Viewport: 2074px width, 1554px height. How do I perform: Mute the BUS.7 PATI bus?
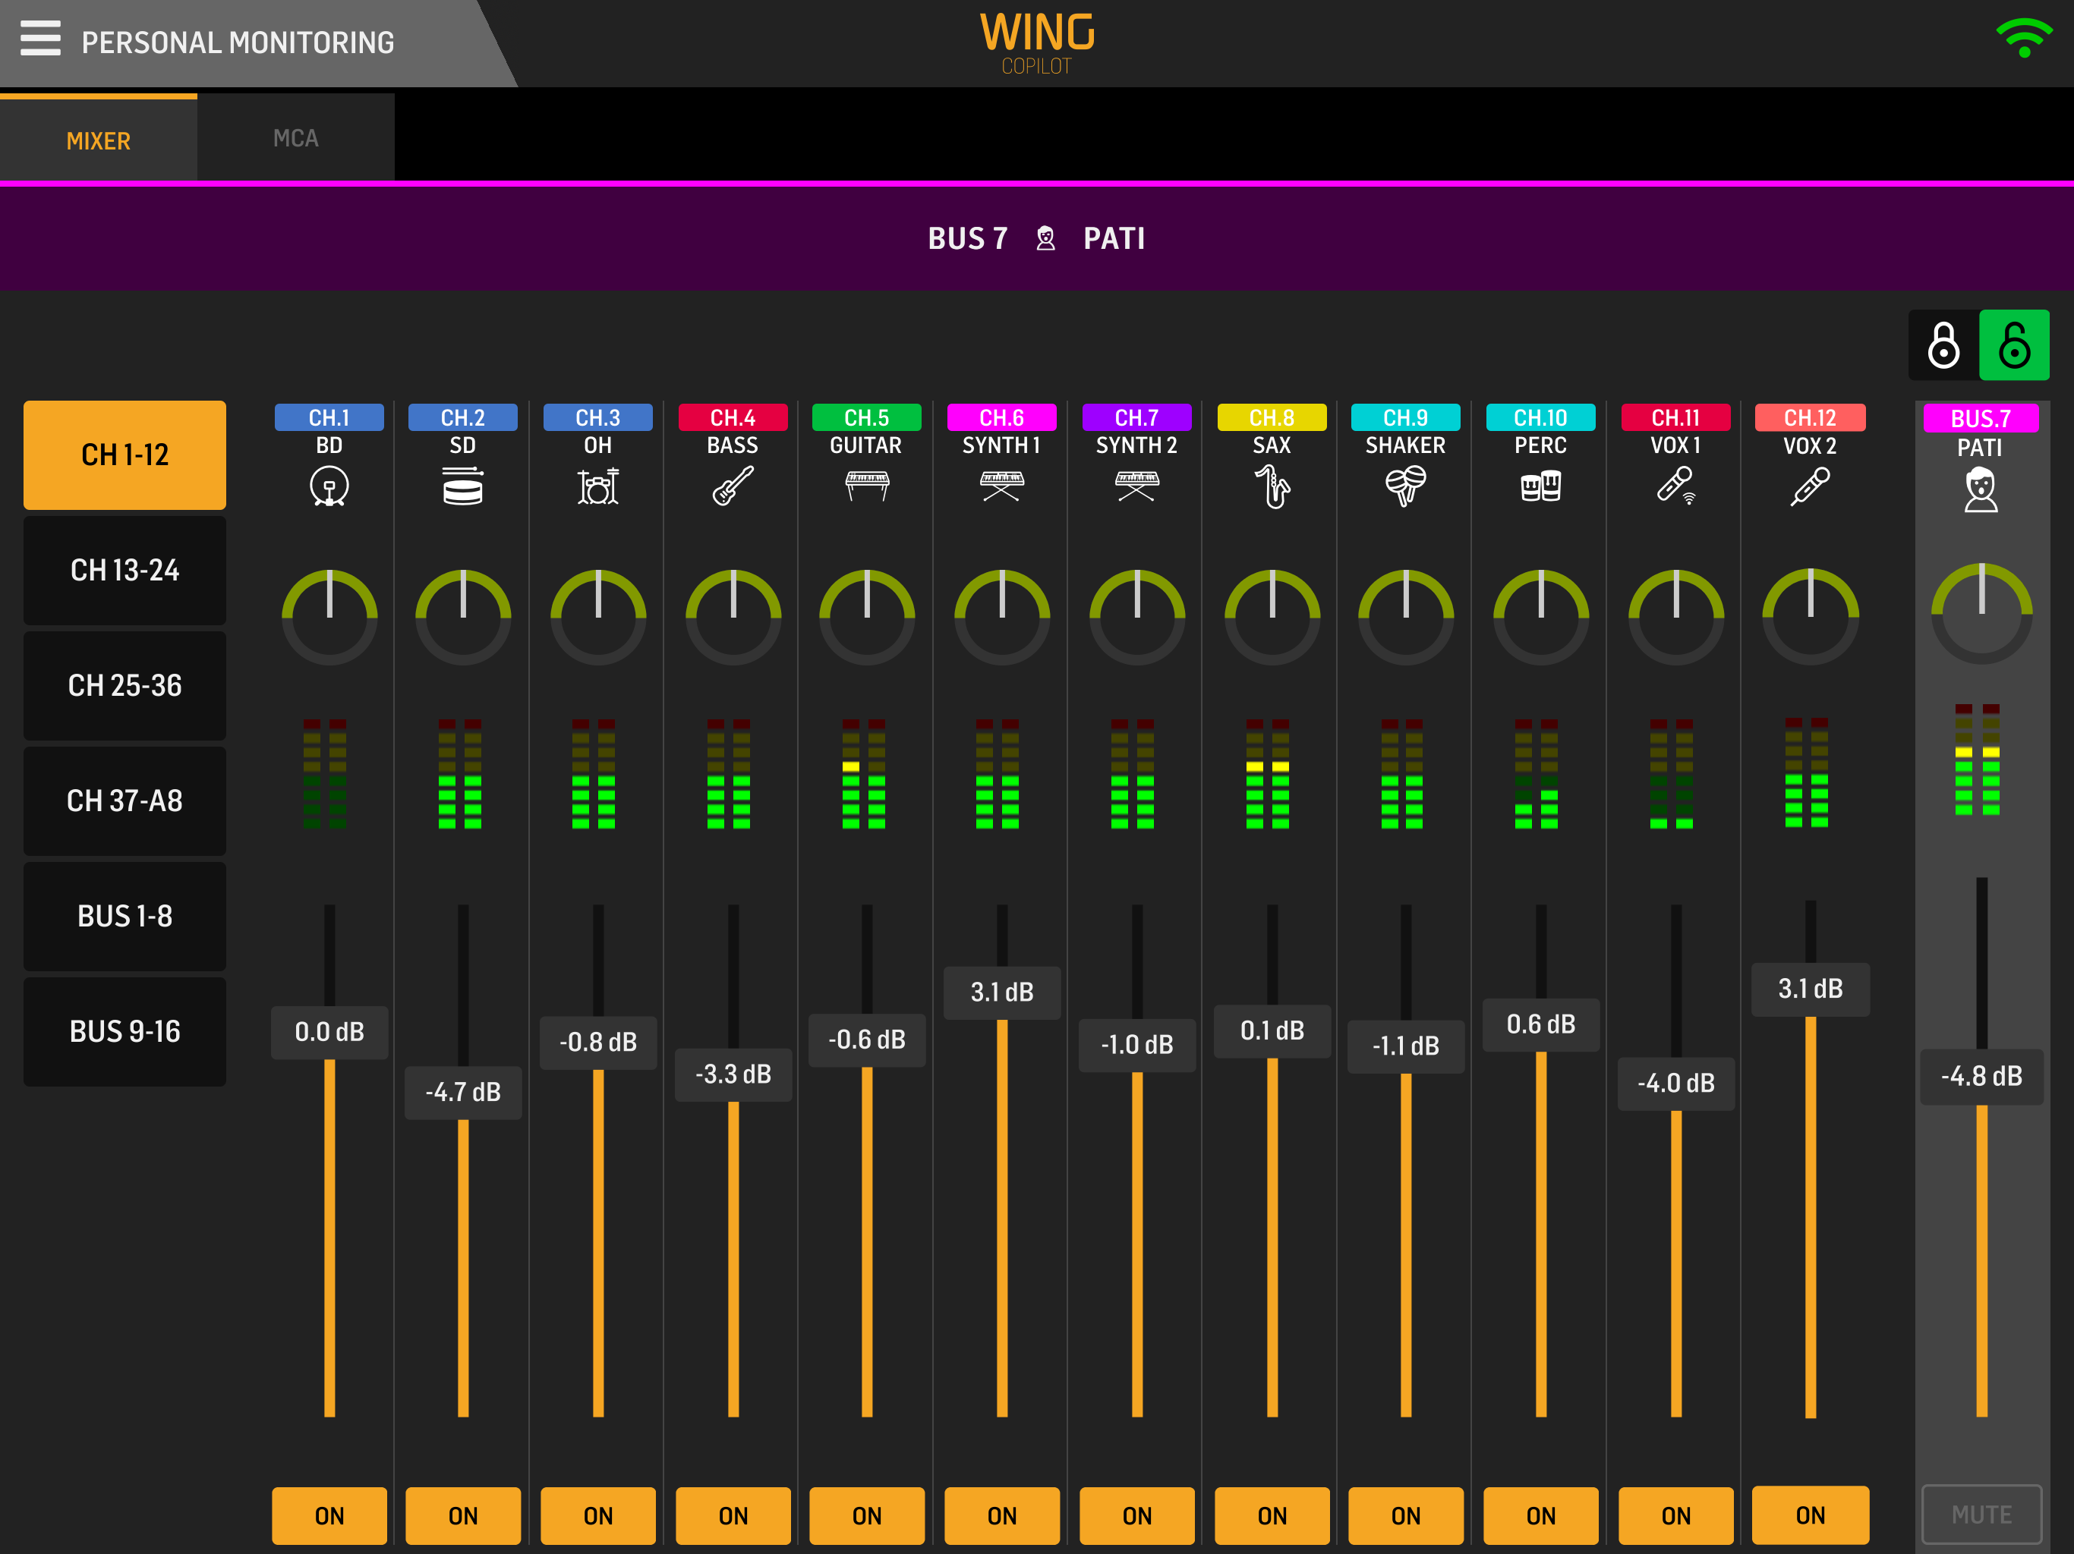click(1980, 1514)
